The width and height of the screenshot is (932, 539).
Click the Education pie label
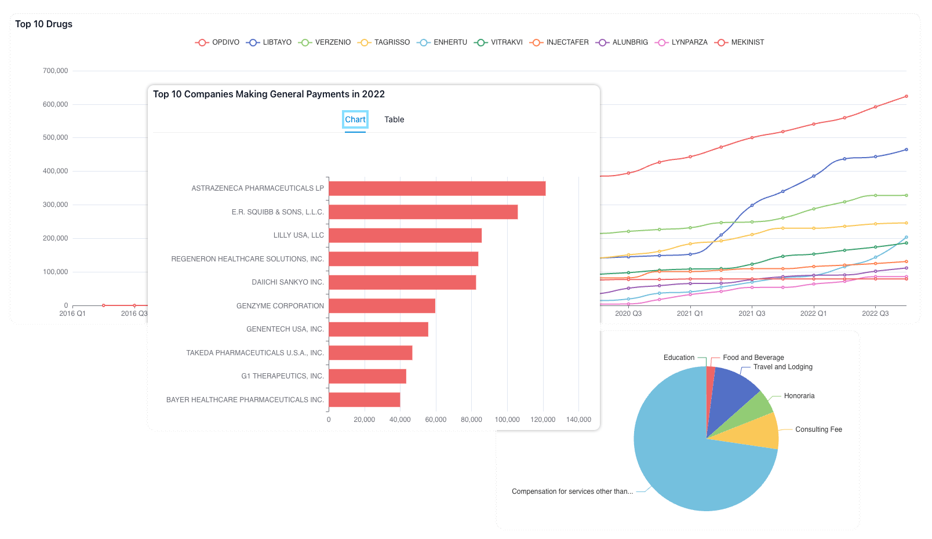point(679,358)
